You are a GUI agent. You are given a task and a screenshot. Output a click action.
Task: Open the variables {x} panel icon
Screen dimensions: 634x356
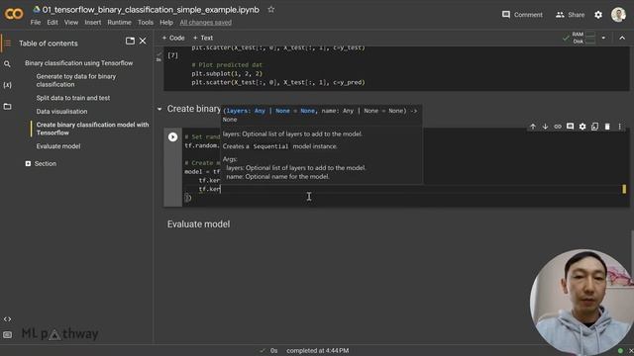click(x=7, y=85)
